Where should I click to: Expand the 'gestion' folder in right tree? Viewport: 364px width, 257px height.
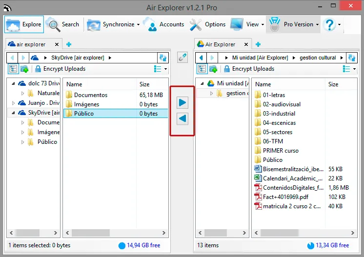click(211, 93)
